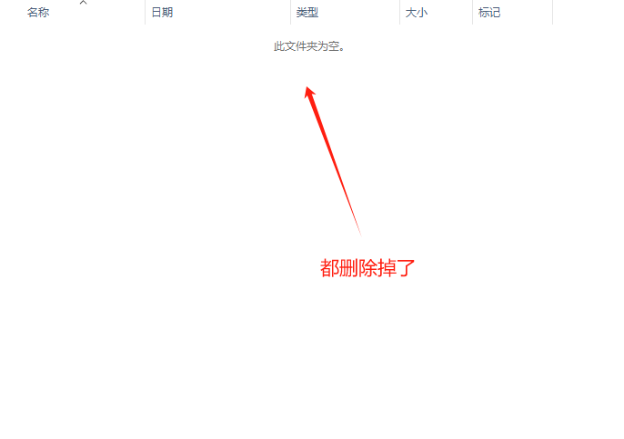Sort files by the 日期 column header
The image size is (624, 439).
(162, 13)
